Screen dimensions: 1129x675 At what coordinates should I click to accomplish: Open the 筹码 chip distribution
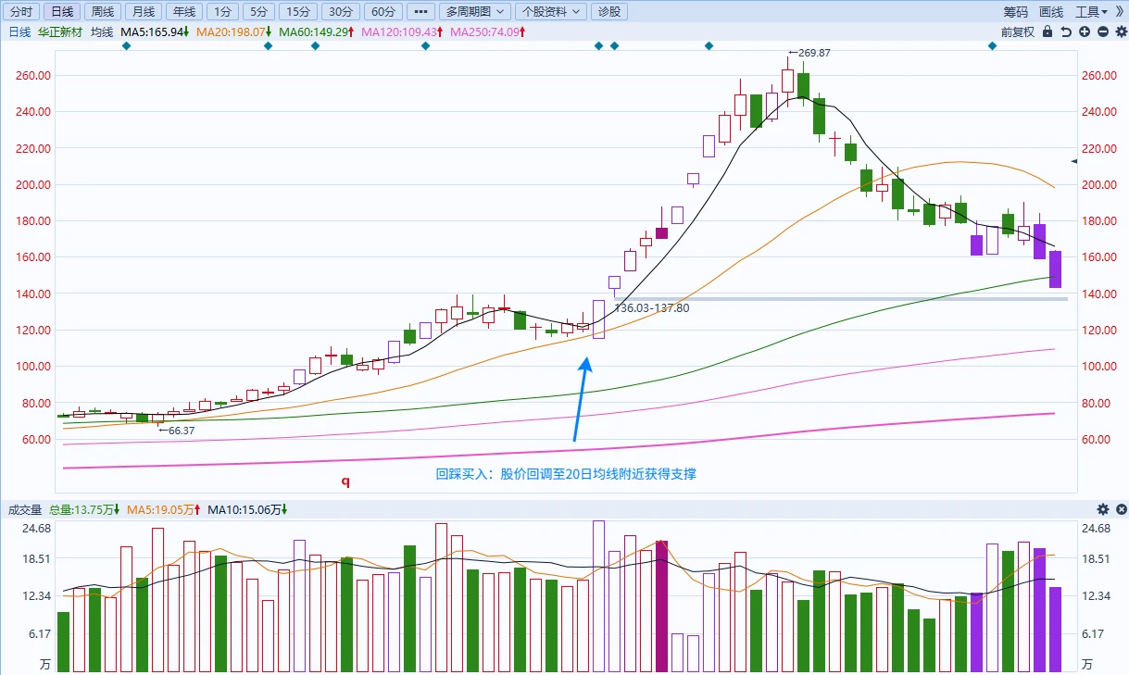(1016, 12)
